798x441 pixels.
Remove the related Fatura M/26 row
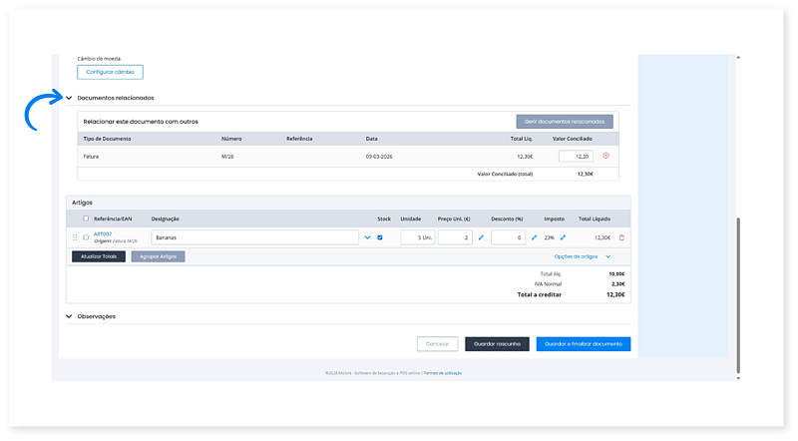(x=605, y=156)
